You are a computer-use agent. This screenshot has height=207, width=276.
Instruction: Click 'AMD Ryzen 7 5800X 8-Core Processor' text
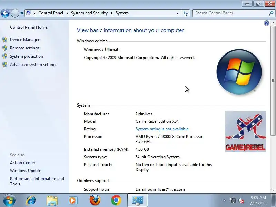click(169, 137)
